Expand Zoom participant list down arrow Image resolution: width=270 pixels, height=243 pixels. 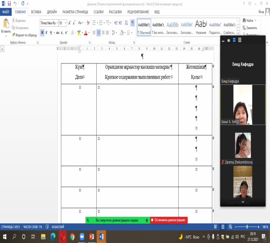point(243,202)
